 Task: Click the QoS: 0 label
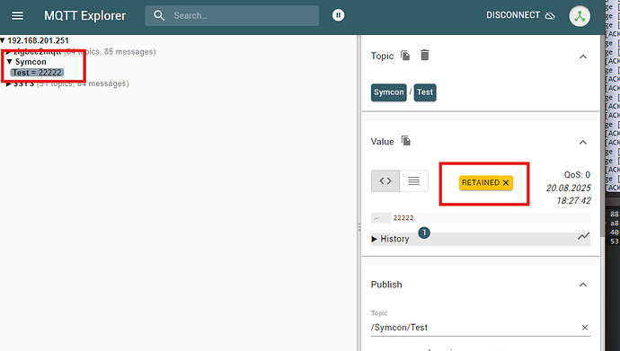click(x=577, y=174)
